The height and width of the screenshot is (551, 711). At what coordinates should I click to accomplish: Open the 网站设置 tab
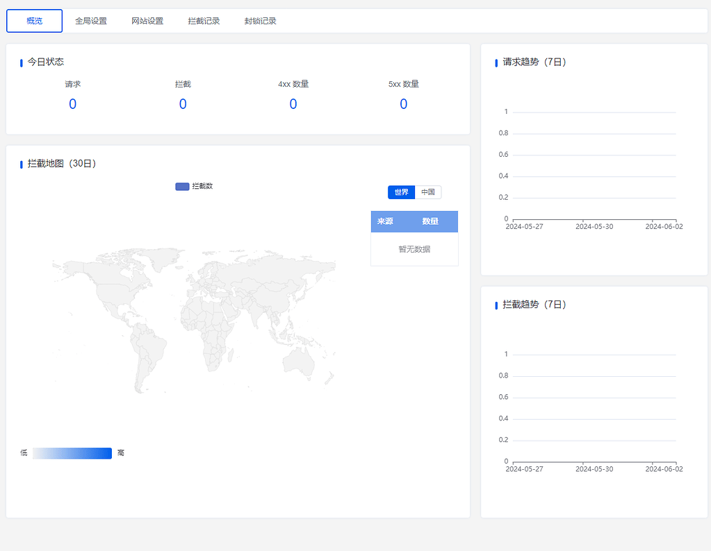(x=147, y=20)
